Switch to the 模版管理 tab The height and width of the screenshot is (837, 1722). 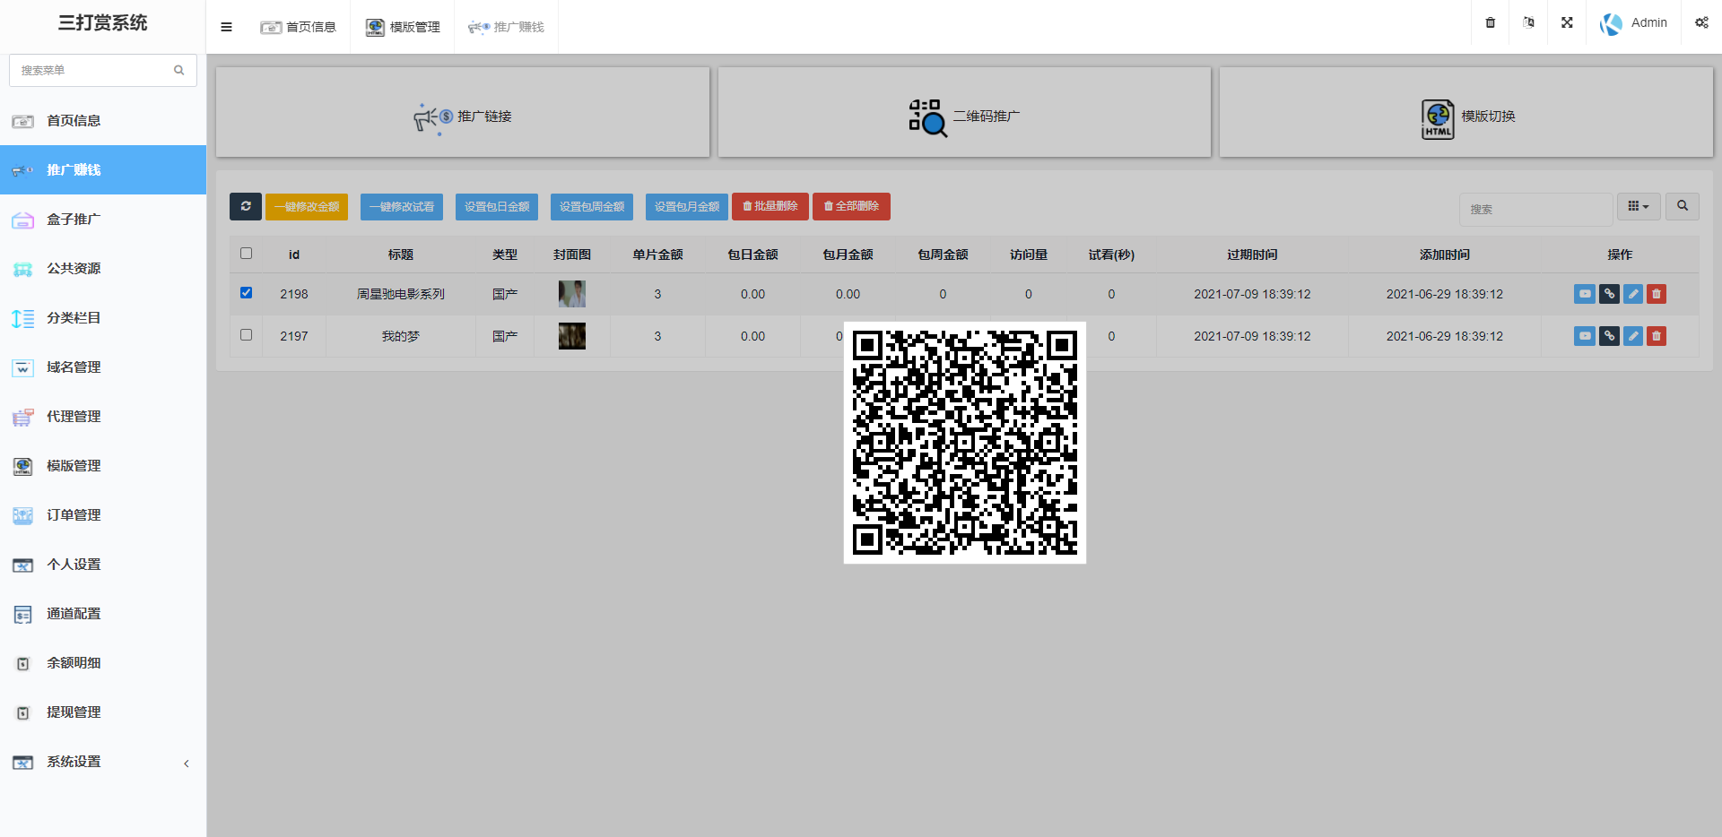tap(403, 27)
